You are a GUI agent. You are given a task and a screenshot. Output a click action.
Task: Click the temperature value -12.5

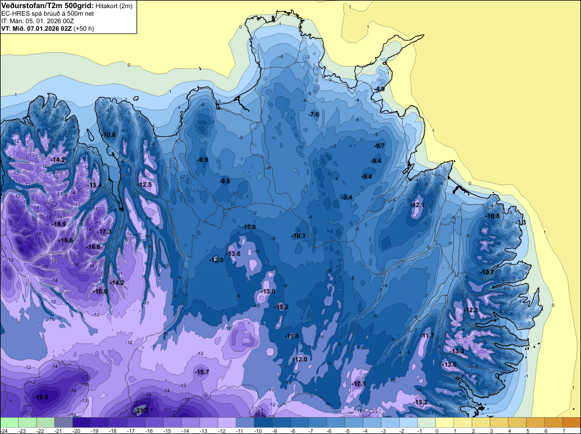click(x=145, y=185)
